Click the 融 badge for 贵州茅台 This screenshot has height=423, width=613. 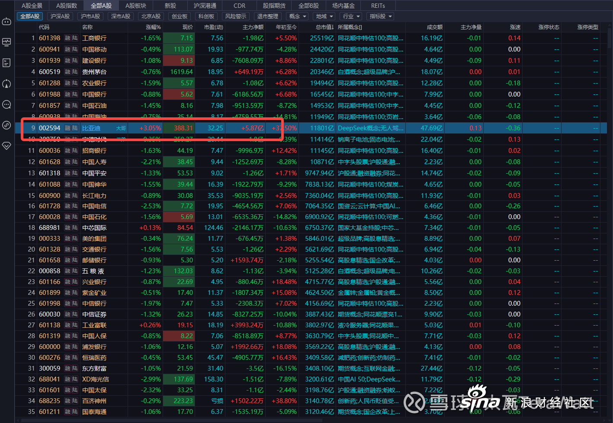pyautogui.click(x=67, y=72)
